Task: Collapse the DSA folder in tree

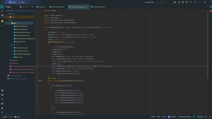Action: (x=10, y=23)
